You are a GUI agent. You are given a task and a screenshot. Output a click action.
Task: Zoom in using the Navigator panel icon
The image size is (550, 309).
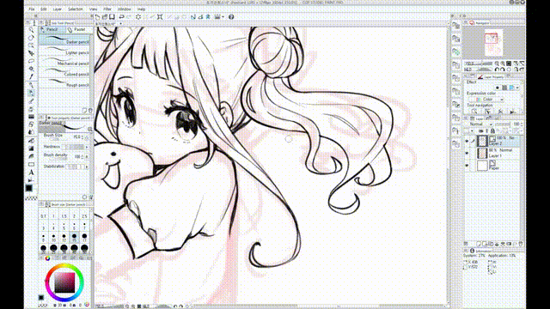[x=503, y=64]
